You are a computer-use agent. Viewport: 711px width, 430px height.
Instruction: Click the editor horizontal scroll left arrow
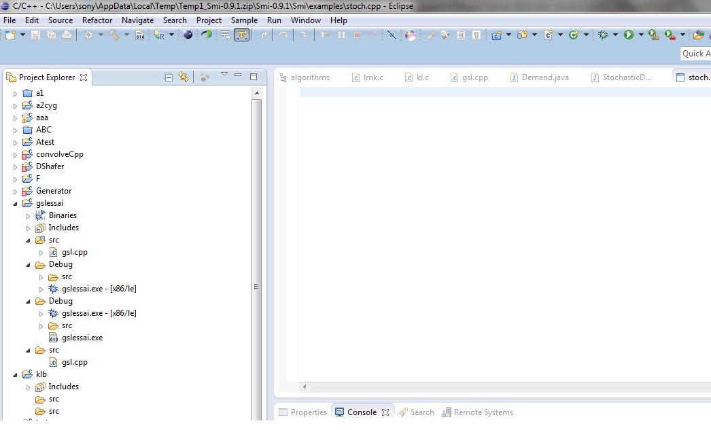click(x=305, y=387)
